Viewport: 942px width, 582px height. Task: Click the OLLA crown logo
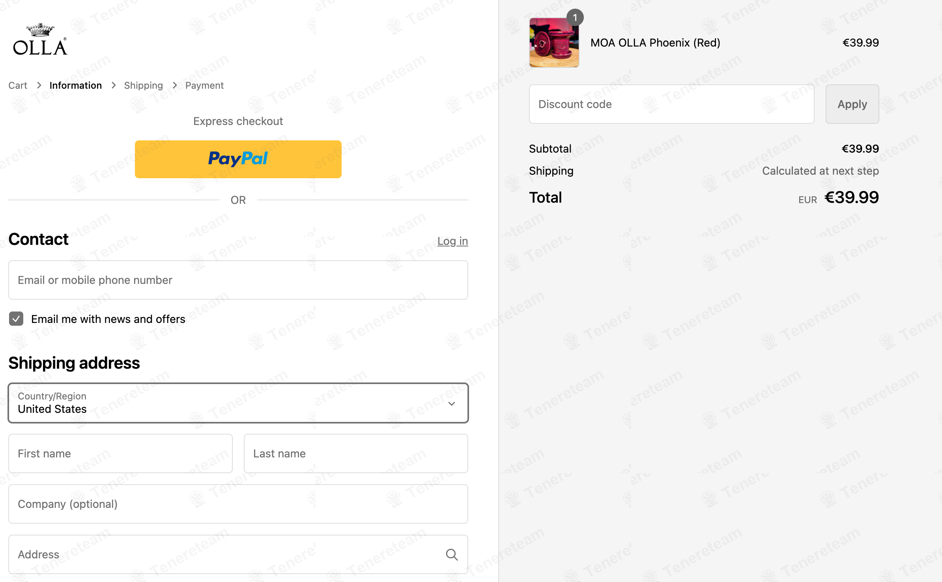tap(40, 39)
